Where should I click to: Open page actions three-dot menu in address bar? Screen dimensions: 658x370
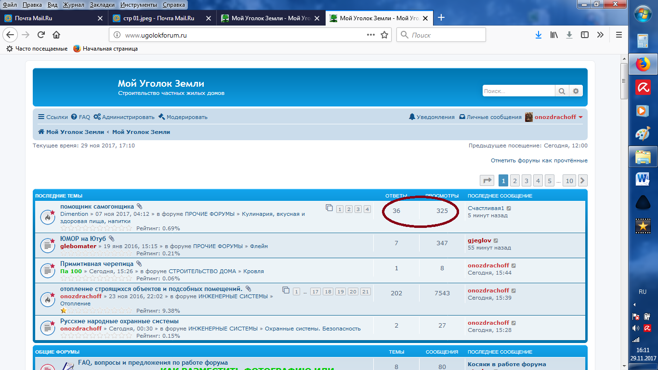click(370, 35)
